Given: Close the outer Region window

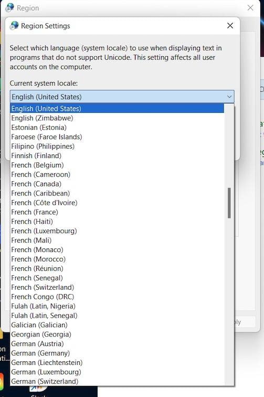Looking at the screenshot, I should (x=250, y=8).
